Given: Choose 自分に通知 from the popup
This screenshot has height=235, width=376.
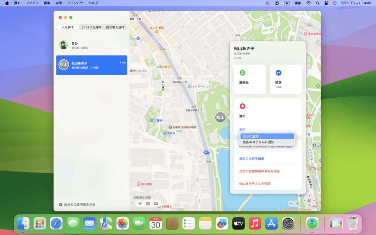Looking at the screenshot, I should [x=267, y=136].
